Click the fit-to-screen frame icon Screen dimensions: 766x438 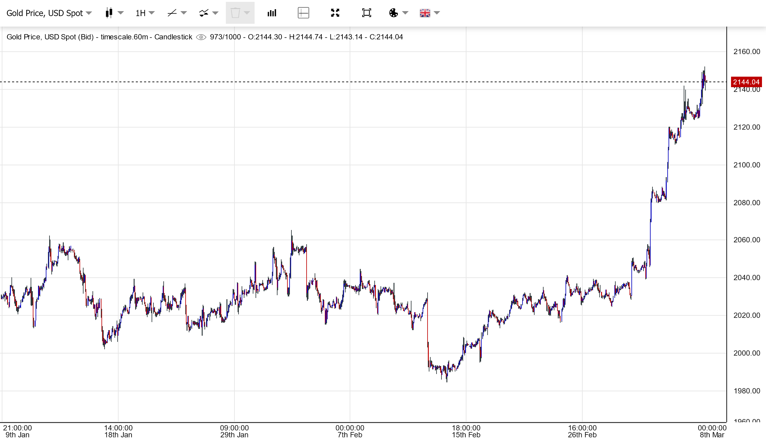click(x=367, y=13)
